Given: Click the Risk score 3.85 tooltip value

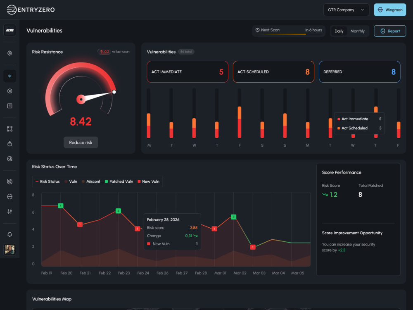Looking at the screenshot, I should (x=194, y=228).
